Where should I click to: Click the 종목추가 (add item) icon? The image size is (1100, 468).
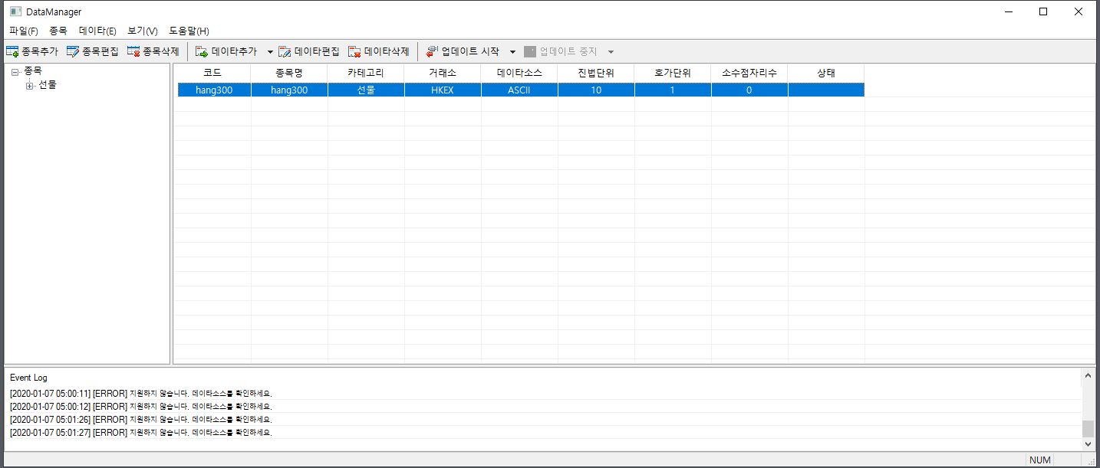[12, 51]
